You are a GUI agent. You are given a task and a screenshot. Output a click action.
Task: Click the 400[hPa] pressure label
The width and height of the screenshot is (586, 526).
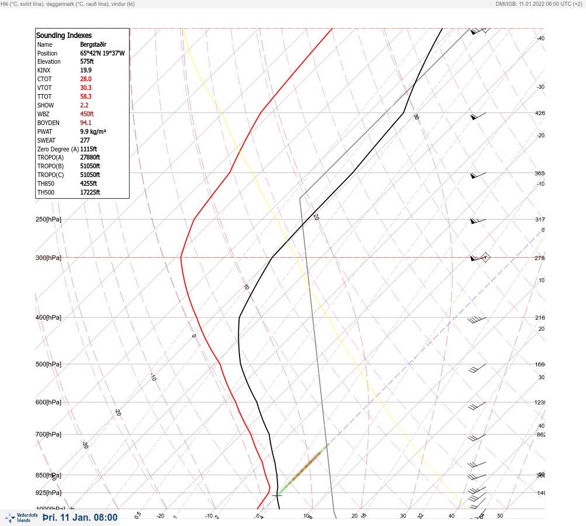[x=48, y=317]
